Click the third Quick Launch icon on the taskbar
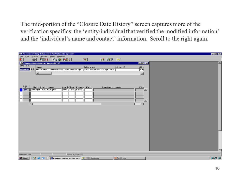The image size is (240, 180). (x=43, y=158)
